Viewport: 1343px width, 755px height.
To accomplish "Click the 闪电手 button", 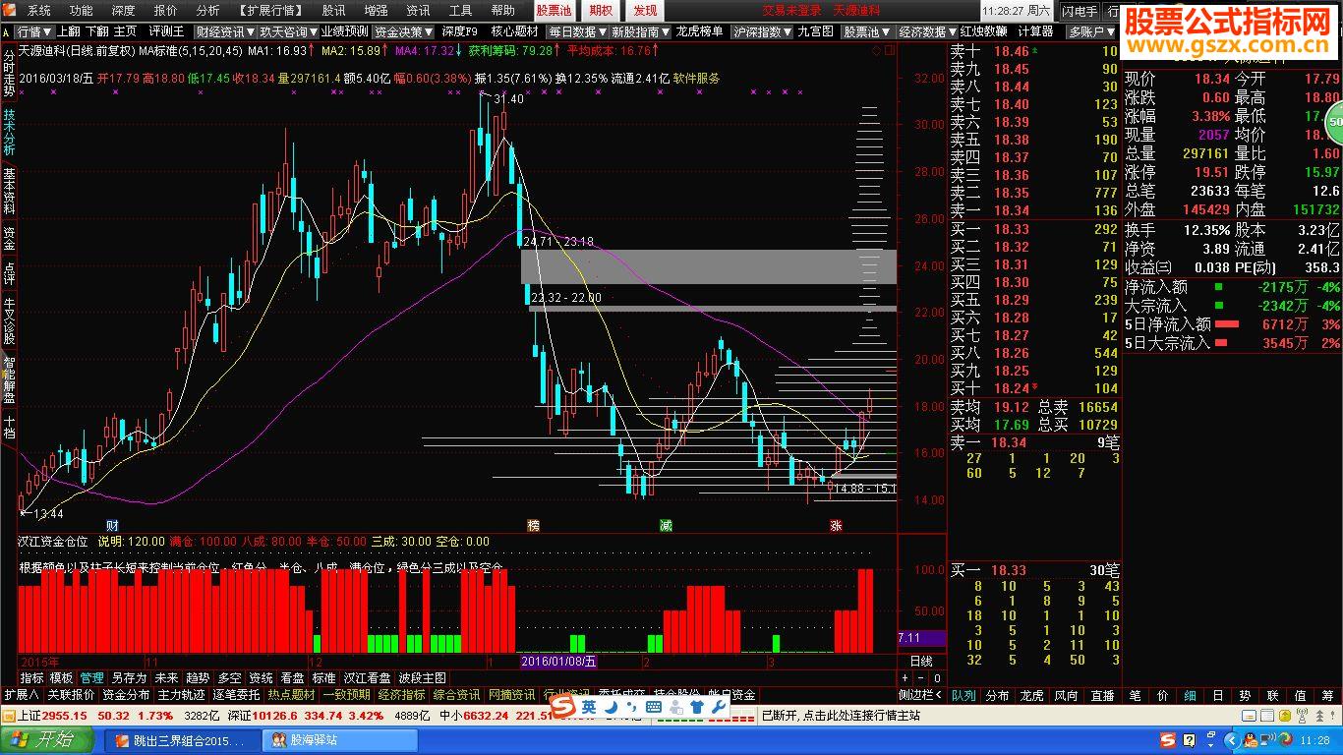I will click(x=1080, y=11).
